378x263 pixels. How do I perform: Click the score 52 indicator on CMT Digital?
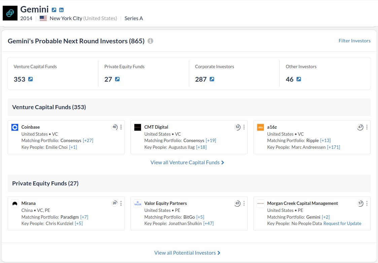[x=238, y=127]
